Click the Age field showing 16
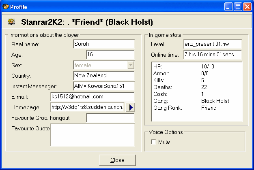Screen dimensions: 254x170 click(110, 55)
